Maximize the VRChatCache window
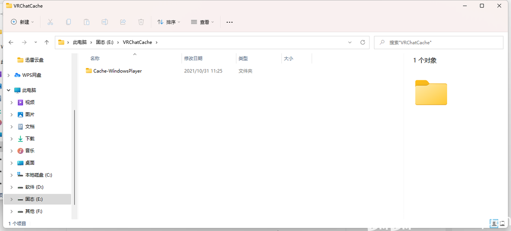This screenshot has height=231, width=511. [482, 6]
